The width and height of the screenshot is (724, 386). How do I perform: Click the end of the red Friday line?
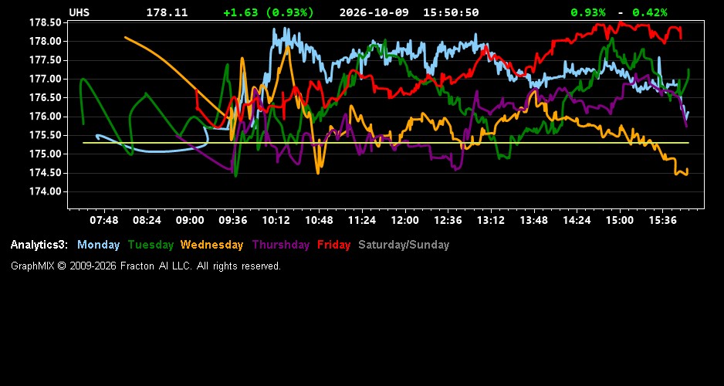pos(681,38)
